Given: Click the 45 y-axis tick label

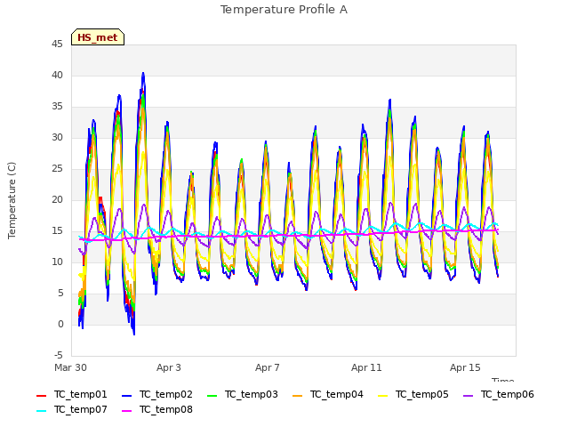Looking at the screenshot, I should point(57,44).
